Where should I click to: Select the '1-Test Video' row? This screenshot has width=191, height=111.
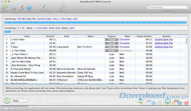click(x=94, y=39)
